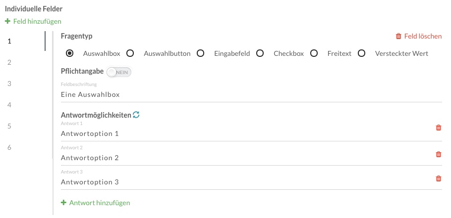Viewport: 451px width, 218px height.
Task: Pick the Freitext radio option
Action: (x=314, y=53)
